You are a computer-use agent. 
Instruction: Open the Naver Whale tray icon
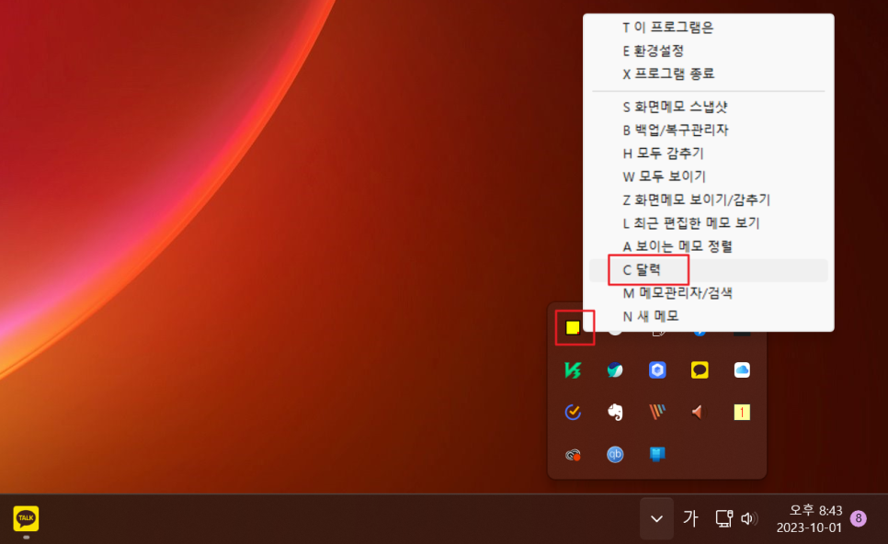pyautogui.click(x=615, y=370)
